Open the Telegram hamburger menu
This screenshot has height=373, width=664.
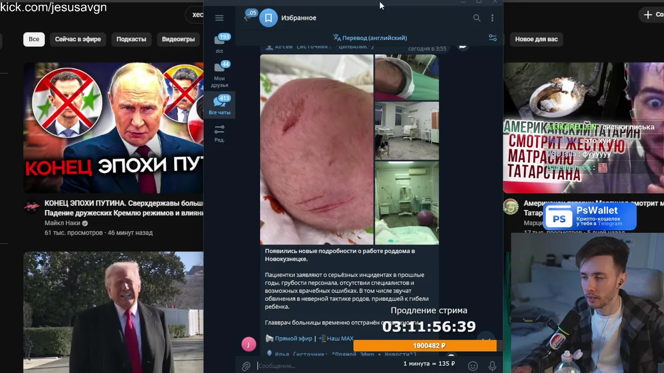pos(219,18)
